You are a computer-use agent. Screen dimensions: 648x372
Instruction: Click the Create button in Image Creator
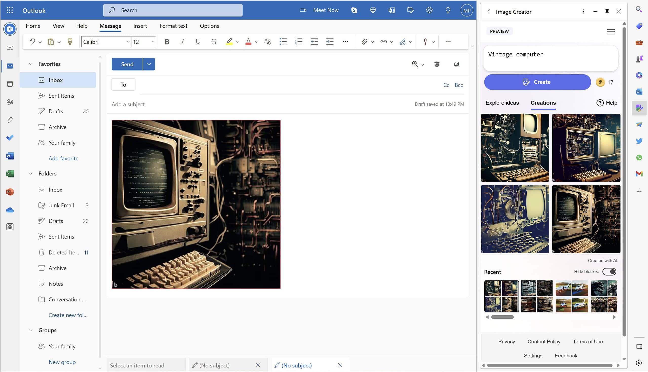point(537,82)
